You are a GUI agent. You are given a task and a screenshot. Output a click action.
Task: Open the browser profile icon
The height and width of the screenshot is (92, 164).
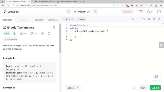pyautogui.click(x=156, y=5)
